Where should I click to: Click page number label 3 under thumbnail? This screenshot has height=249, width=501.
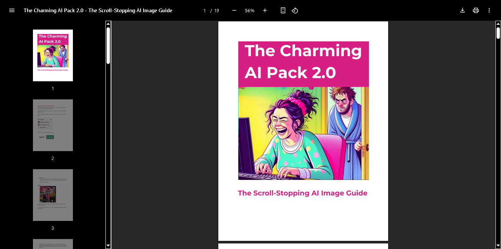pos(53,228)
